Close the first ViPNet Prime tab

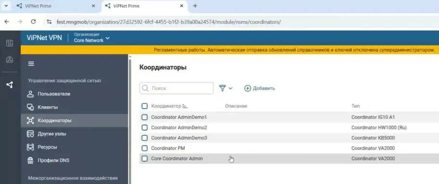93,6
